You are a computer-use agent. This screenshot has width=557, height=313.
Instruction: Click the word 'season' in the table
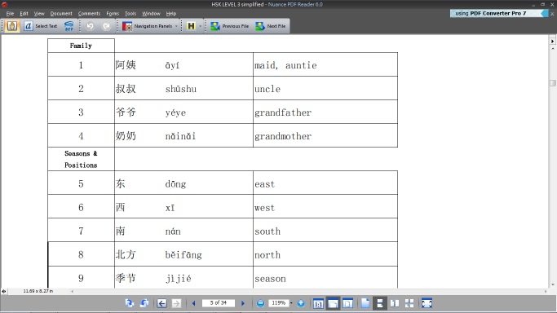[270, 279]
